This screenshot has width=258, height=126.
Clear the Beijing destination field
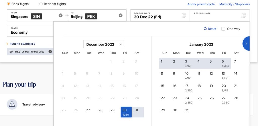(x=121, y=15)
